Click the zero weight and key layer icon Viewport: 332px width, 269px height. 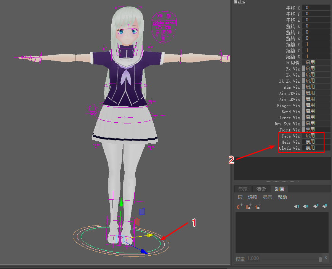(249, 207)
